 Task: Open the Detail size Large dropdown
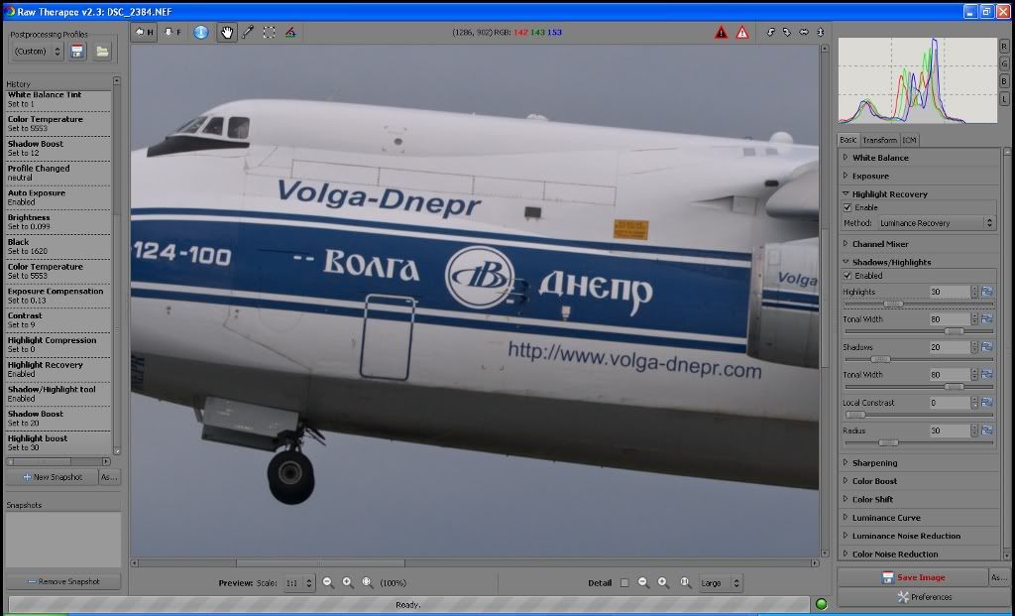click(720, 583)
